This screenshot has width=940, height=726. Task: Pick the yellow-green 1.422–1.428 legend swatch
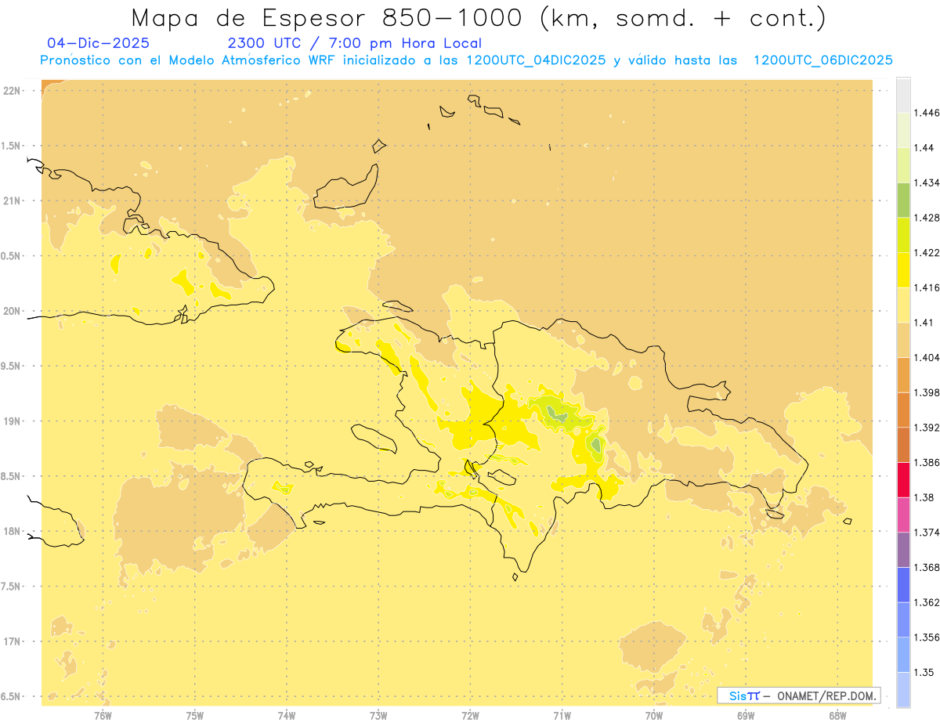[x=903, y=235]
